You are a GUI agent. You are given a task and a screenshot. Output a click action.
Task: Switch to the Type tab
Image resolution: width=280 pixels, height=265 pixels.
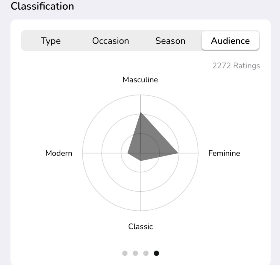click(x=51, y=41)
